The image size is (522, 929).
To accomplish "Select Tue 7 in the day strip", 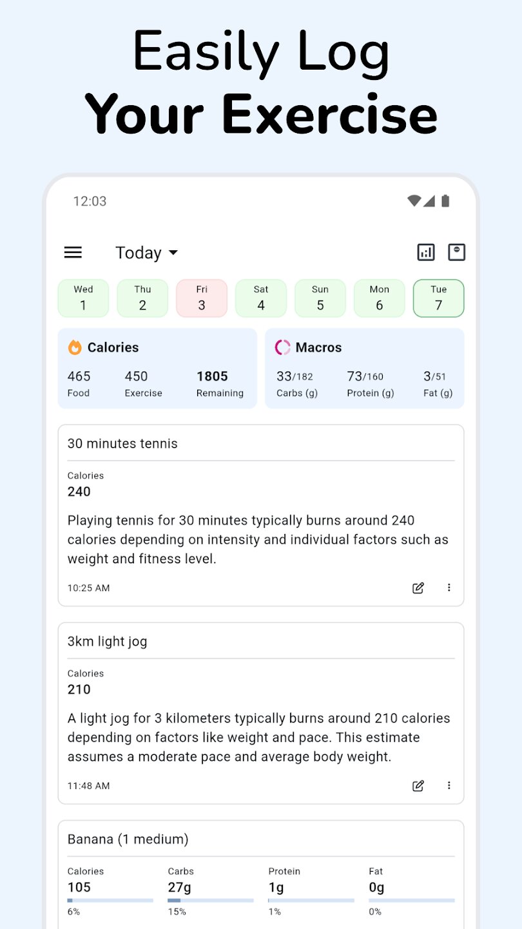I will click(x=439, y=298).
